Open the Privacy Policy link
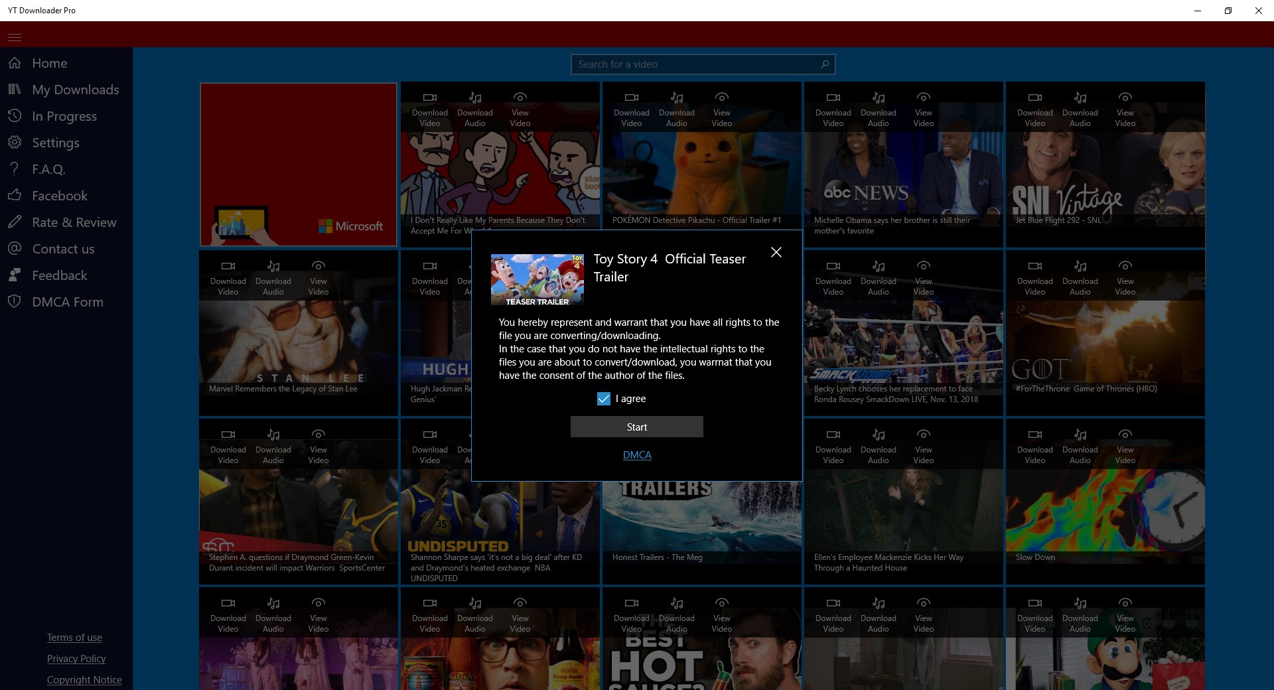Screen dimensions: 1274x690 (76, 659)
